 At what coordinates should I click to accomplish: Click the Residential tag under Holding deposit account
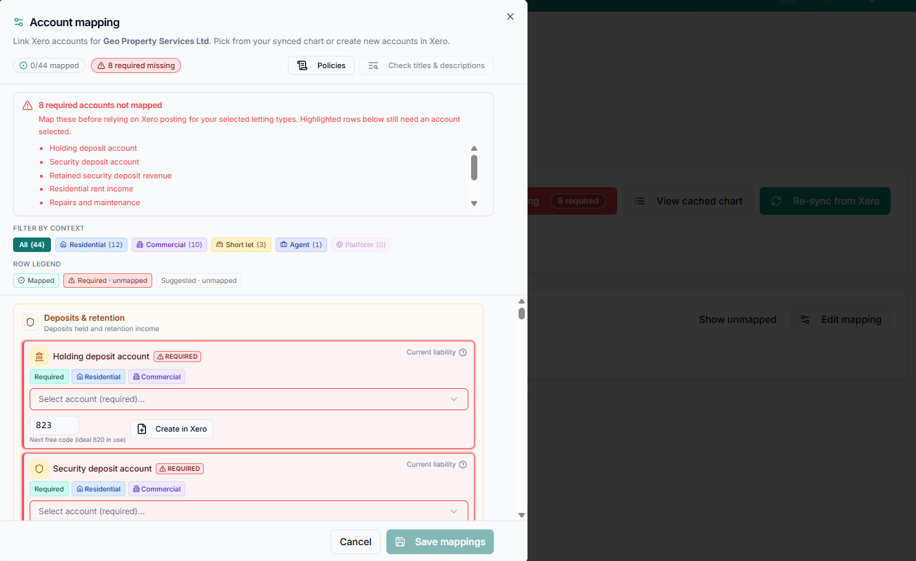98,377
